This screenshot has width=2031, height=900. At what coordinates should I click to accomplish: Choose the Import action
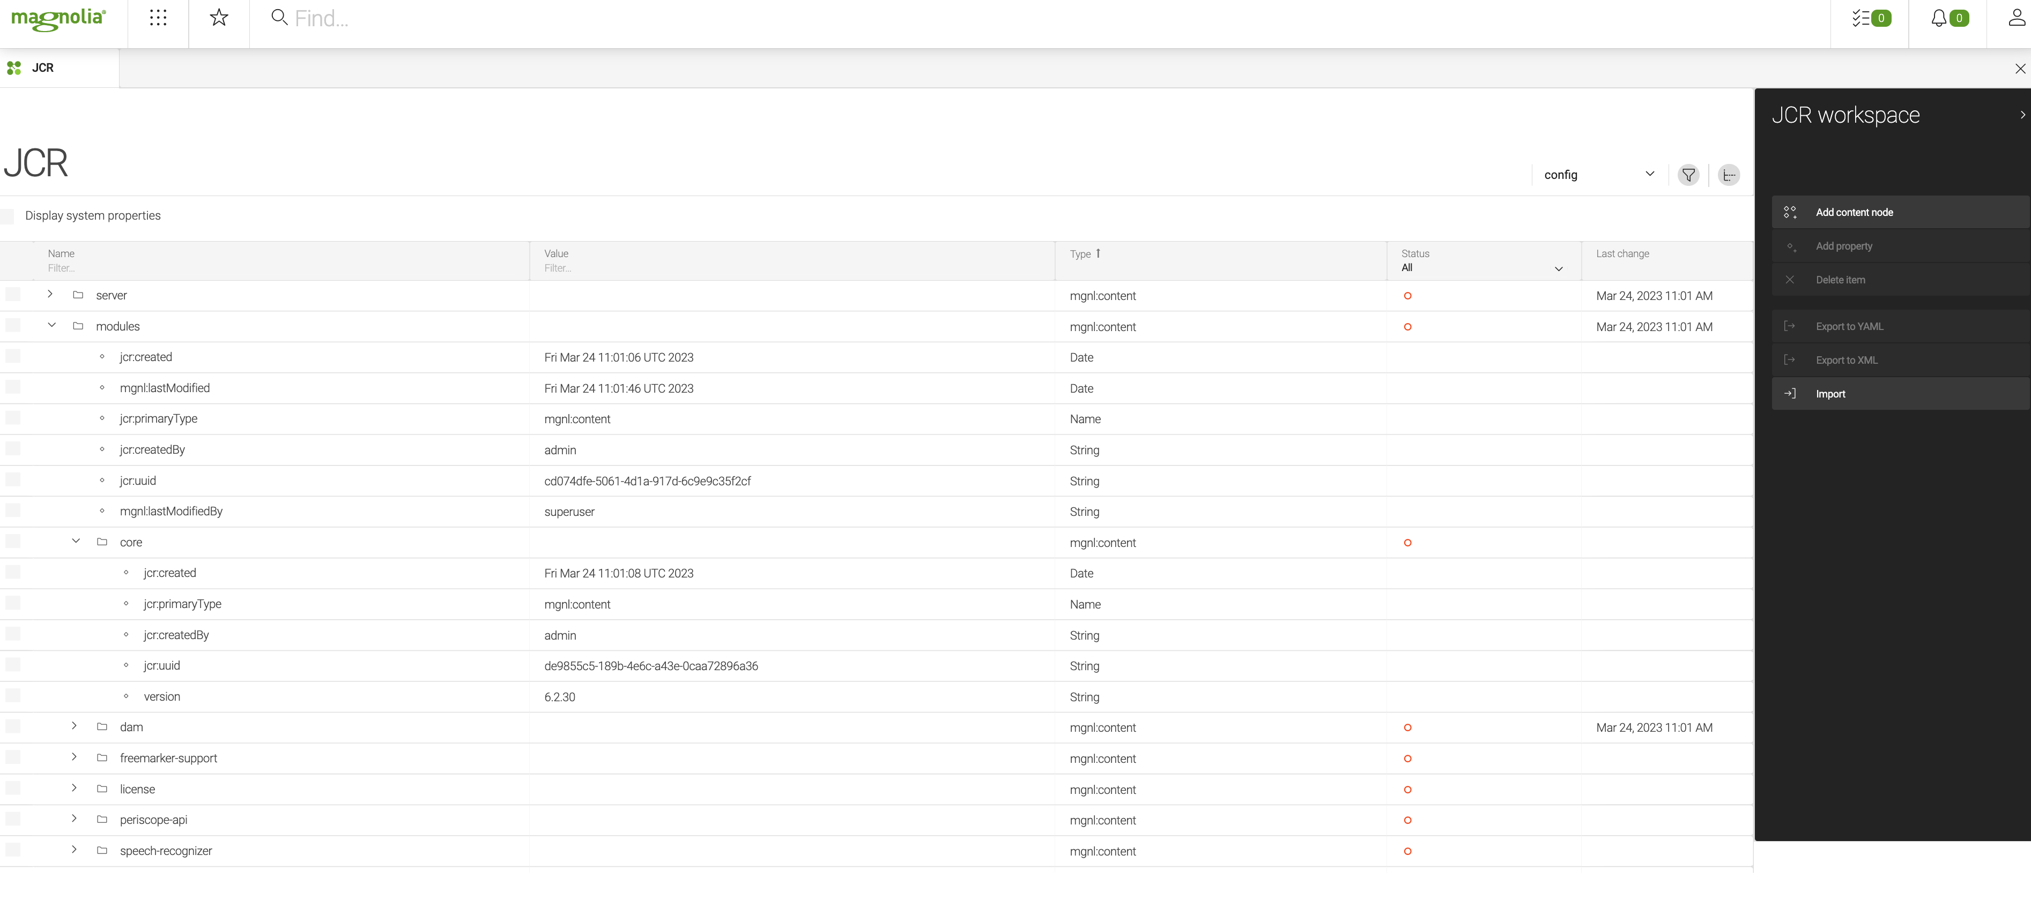point(1900,394)
